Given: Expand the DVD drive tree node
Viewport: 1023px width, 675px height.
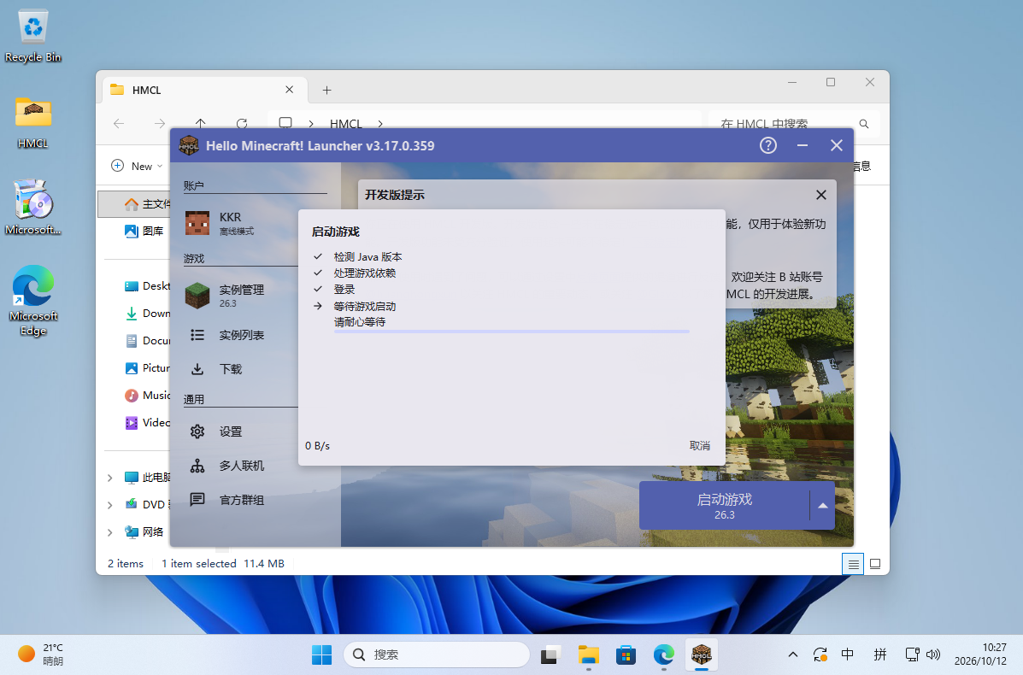Looking at the screenshot, I should [x=109, y=505].
